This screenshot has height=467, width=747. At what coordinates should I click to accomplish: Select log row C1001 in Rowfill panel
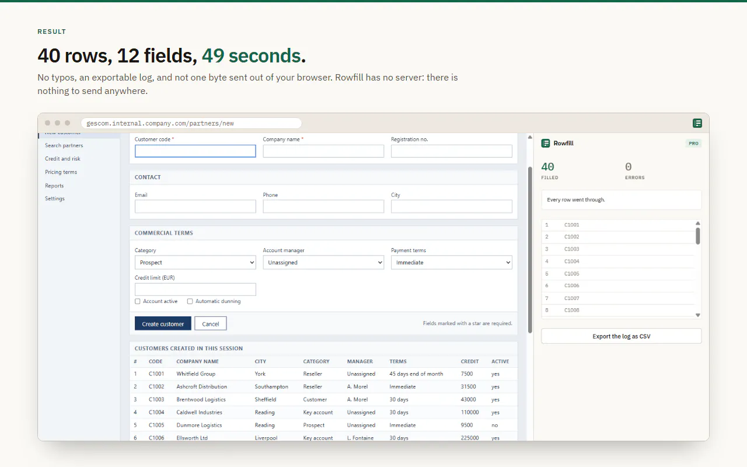(619, 225)
